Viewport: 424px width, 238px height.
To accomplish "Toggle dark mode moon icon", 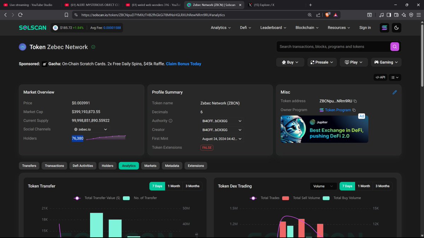I will click(x=396, y=28).
